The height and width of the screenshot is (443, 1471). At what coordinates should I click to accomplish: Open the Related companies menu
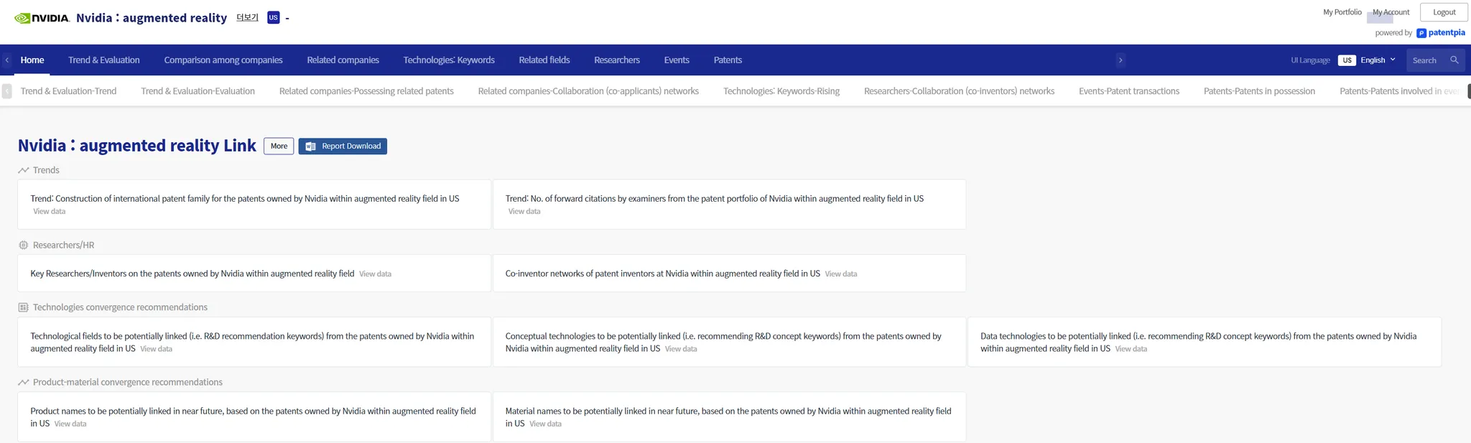pyautogui.click(x=343, y=60)
